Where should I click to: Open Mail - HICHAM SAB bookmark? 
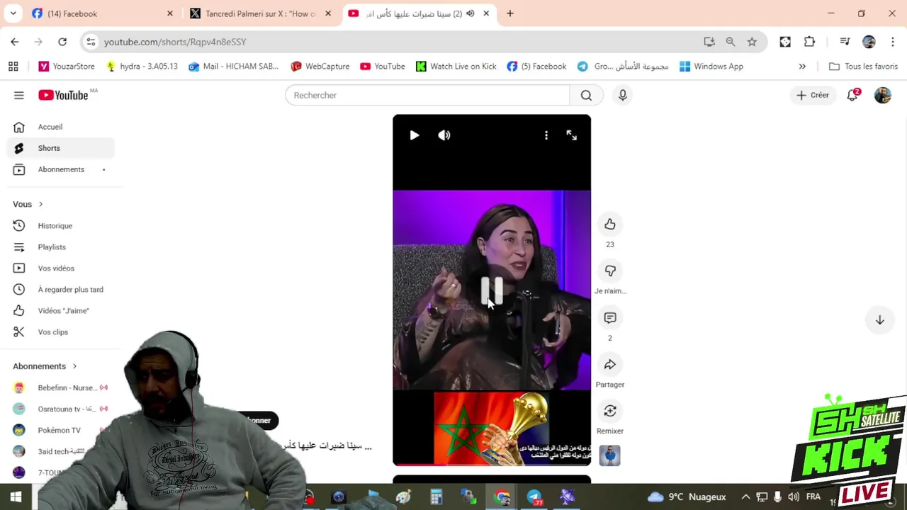point(234,67)
